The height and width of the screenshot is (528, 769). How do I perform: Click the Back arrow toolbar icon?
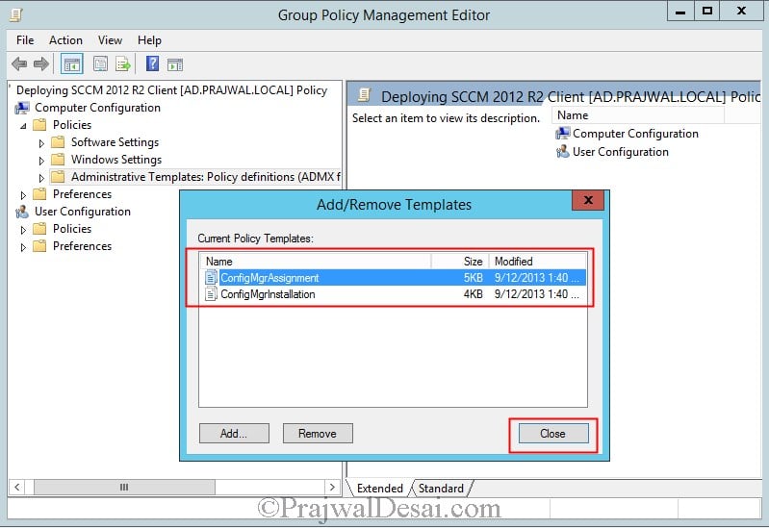pos(19,64)
